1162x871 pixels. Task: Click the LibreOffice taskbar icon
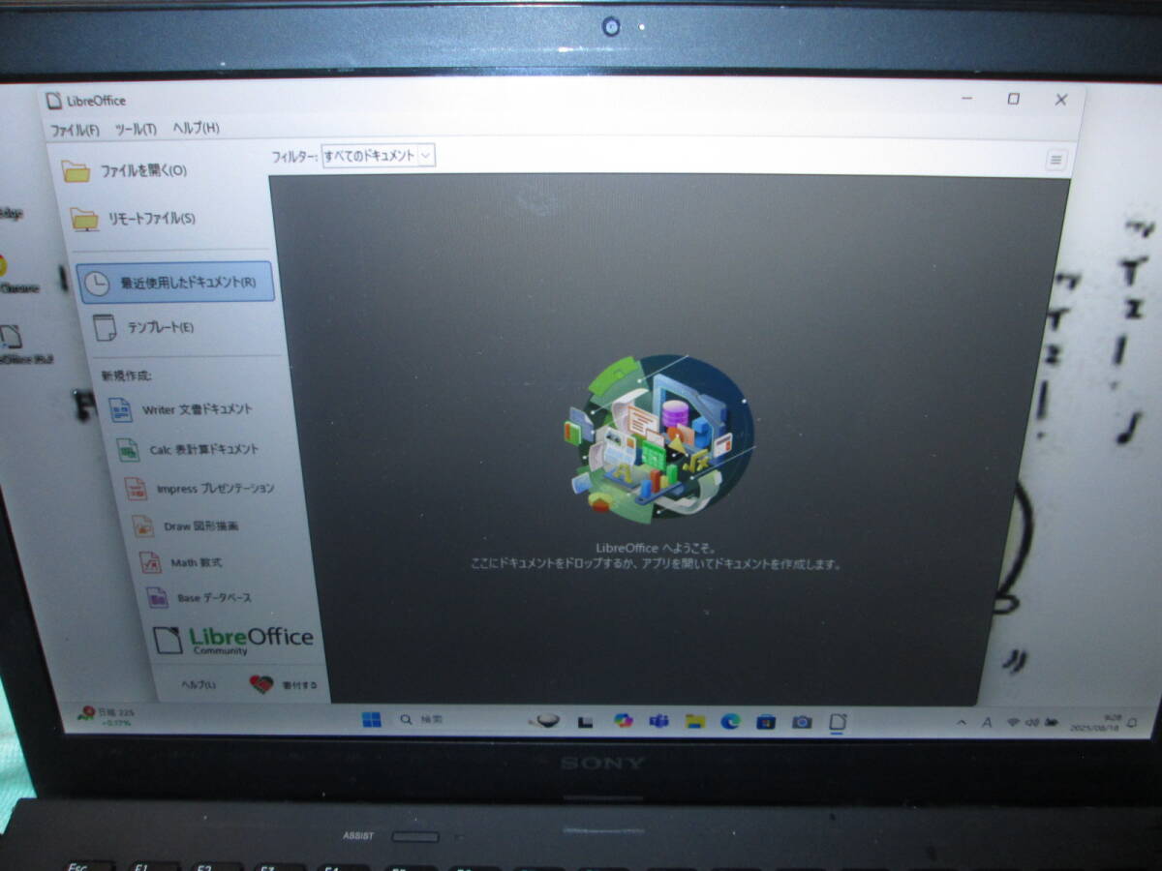click(x=839, y=722)
